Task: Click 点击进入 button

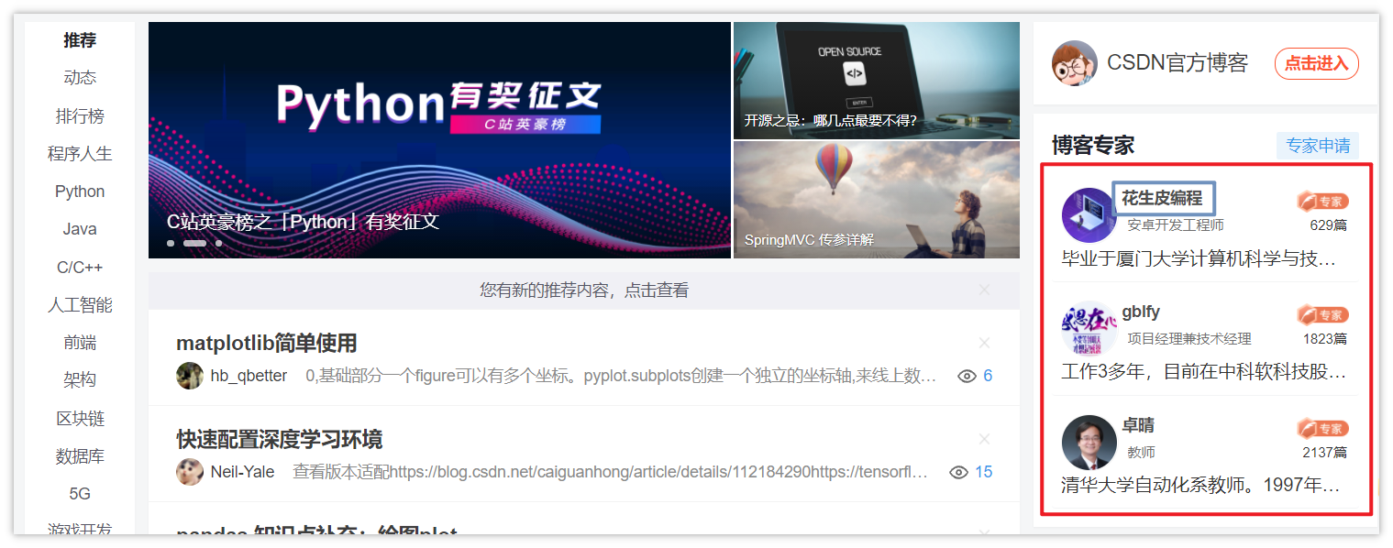Action: (x=1316, y=63)
